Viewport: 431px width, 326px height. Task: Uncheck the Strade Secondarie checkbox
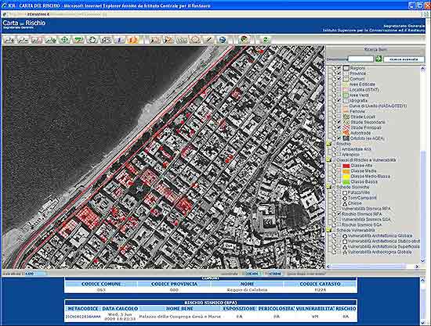(x=339, y=122)
